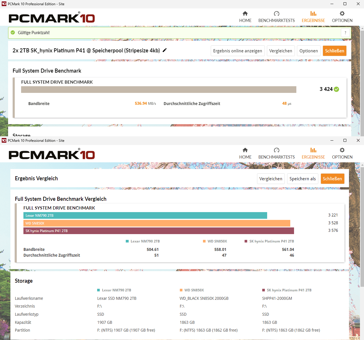Click pencil icon to edit result name
This screenshot has height=340, width=364.
pyautogui.click(x=165, y=50)
